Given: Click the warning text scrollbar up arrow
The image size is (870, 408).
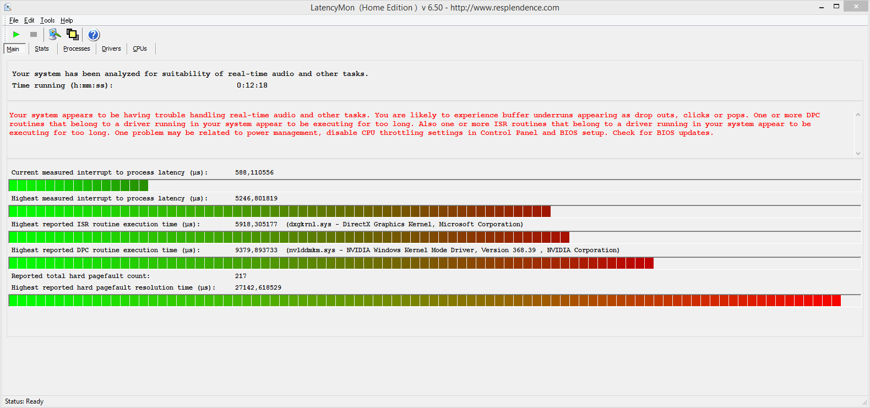Looking at the screenshot, I should (x=858, y=115).
